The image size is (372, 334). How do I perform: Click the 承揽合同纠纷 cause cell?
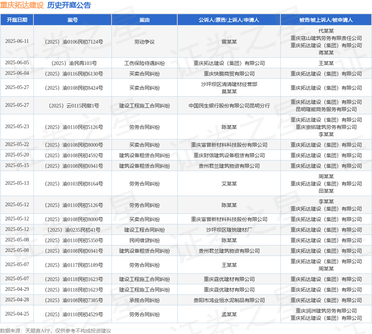click(145, 300)
